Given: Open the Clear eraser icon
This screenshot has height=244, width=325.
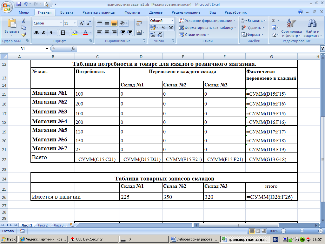Looking at the screenshot, I should (274, 35).
